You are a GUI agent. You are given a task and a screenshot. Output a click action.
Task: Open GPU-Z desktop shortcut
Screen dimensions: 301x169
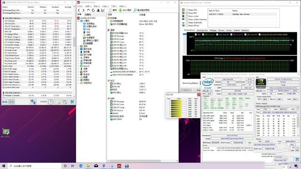(6, 133)
